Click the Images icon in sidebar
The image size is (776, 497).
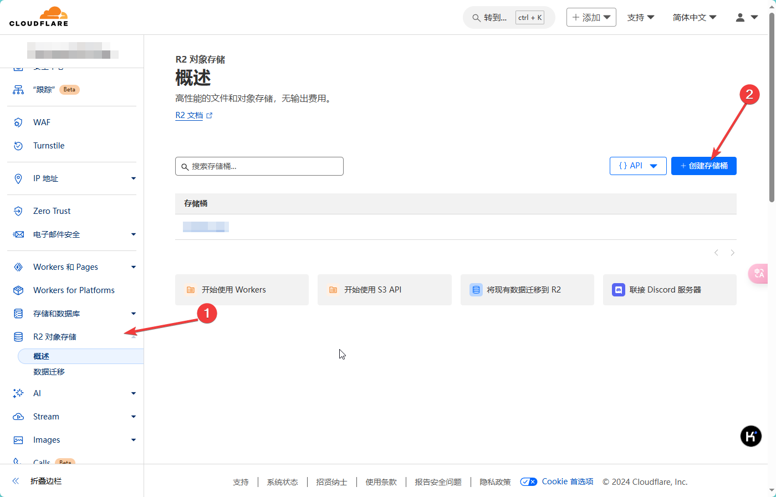(18, 440)
